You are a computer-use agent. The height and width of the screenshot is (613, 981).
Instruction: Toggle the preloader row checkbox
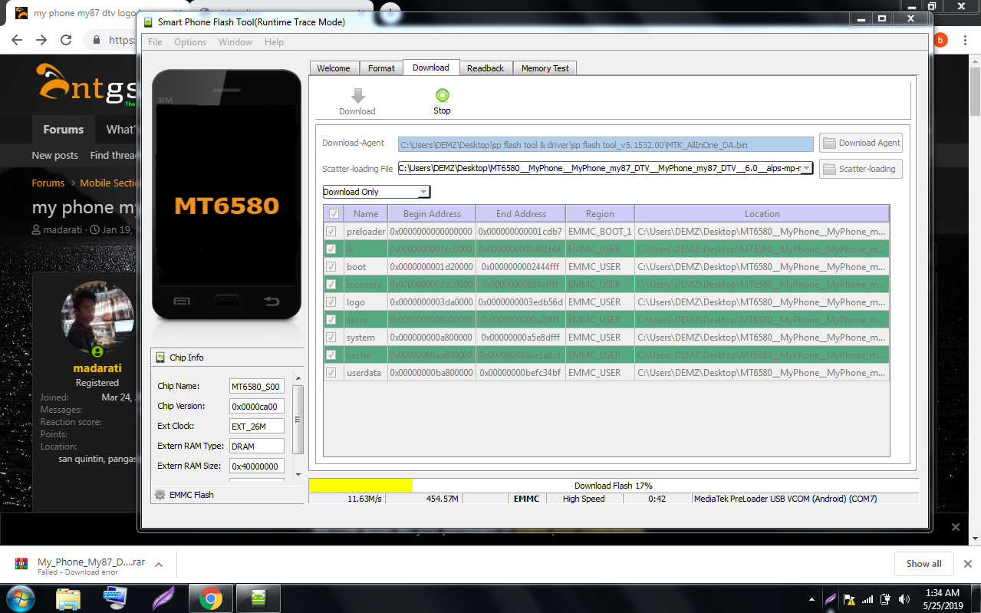coord(331,231)
